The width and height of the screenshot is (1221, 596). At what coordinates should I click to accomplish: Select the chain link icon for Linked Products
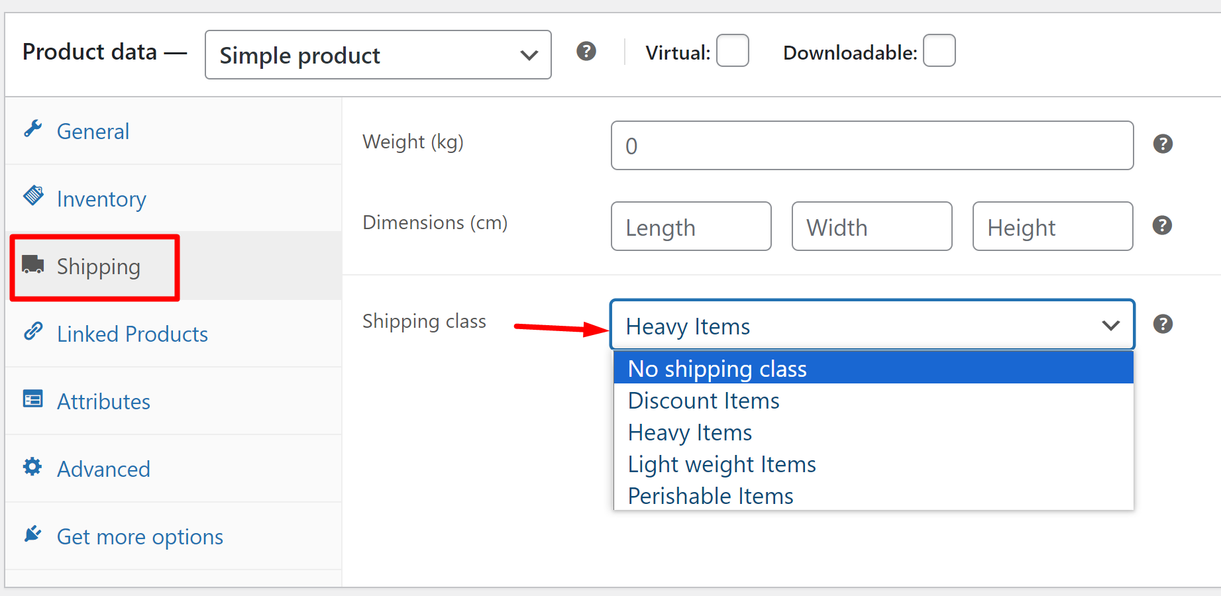click(33, 332)
